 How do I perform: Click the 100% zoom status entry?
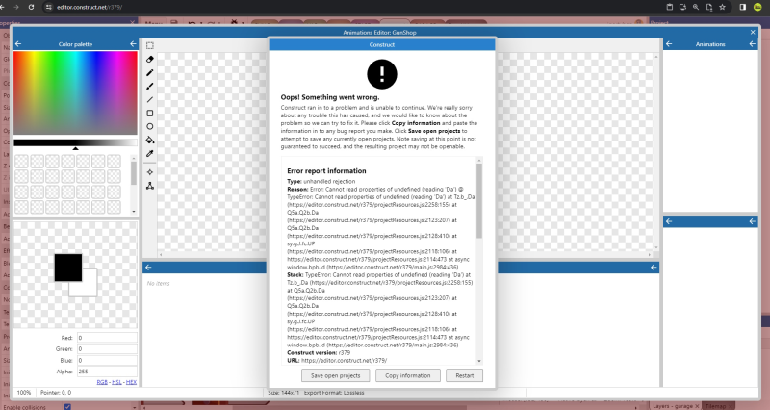tap(23, 393)
